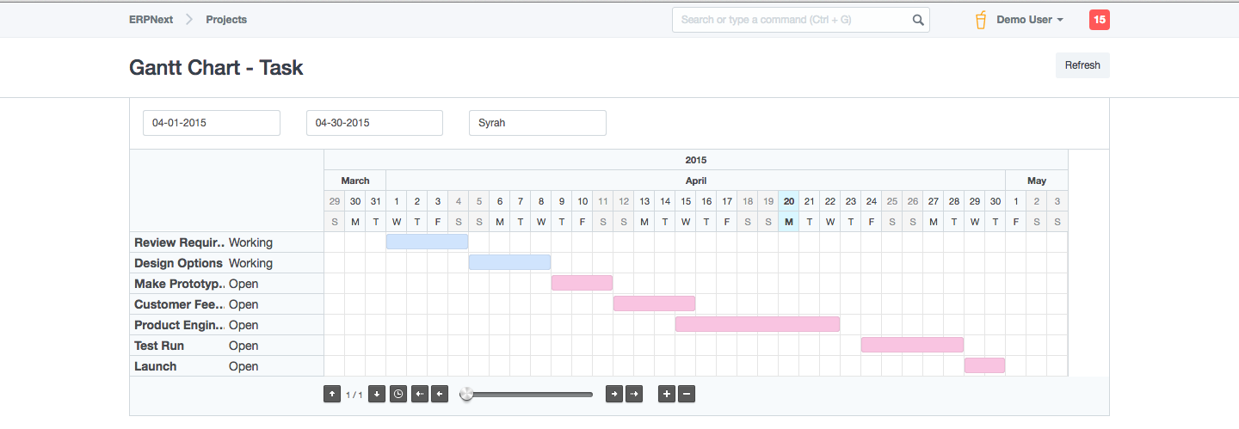Click the dotted left arrow for large backward scroll

420,394
